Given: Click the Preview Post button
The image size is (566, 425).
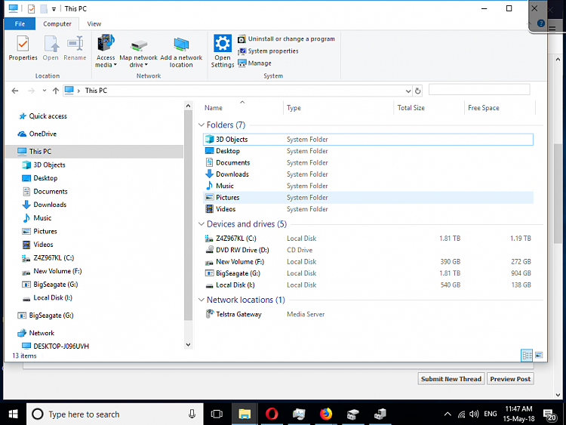Looking at the screenshot, I should point(510,379).
